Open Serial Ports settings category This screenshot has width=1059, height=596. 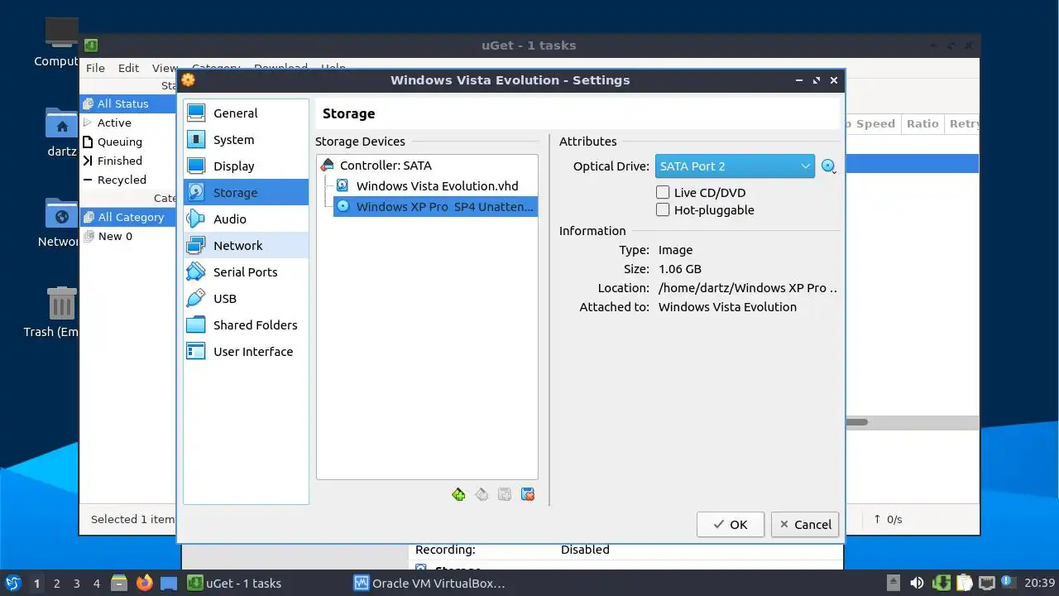[246, 272]
